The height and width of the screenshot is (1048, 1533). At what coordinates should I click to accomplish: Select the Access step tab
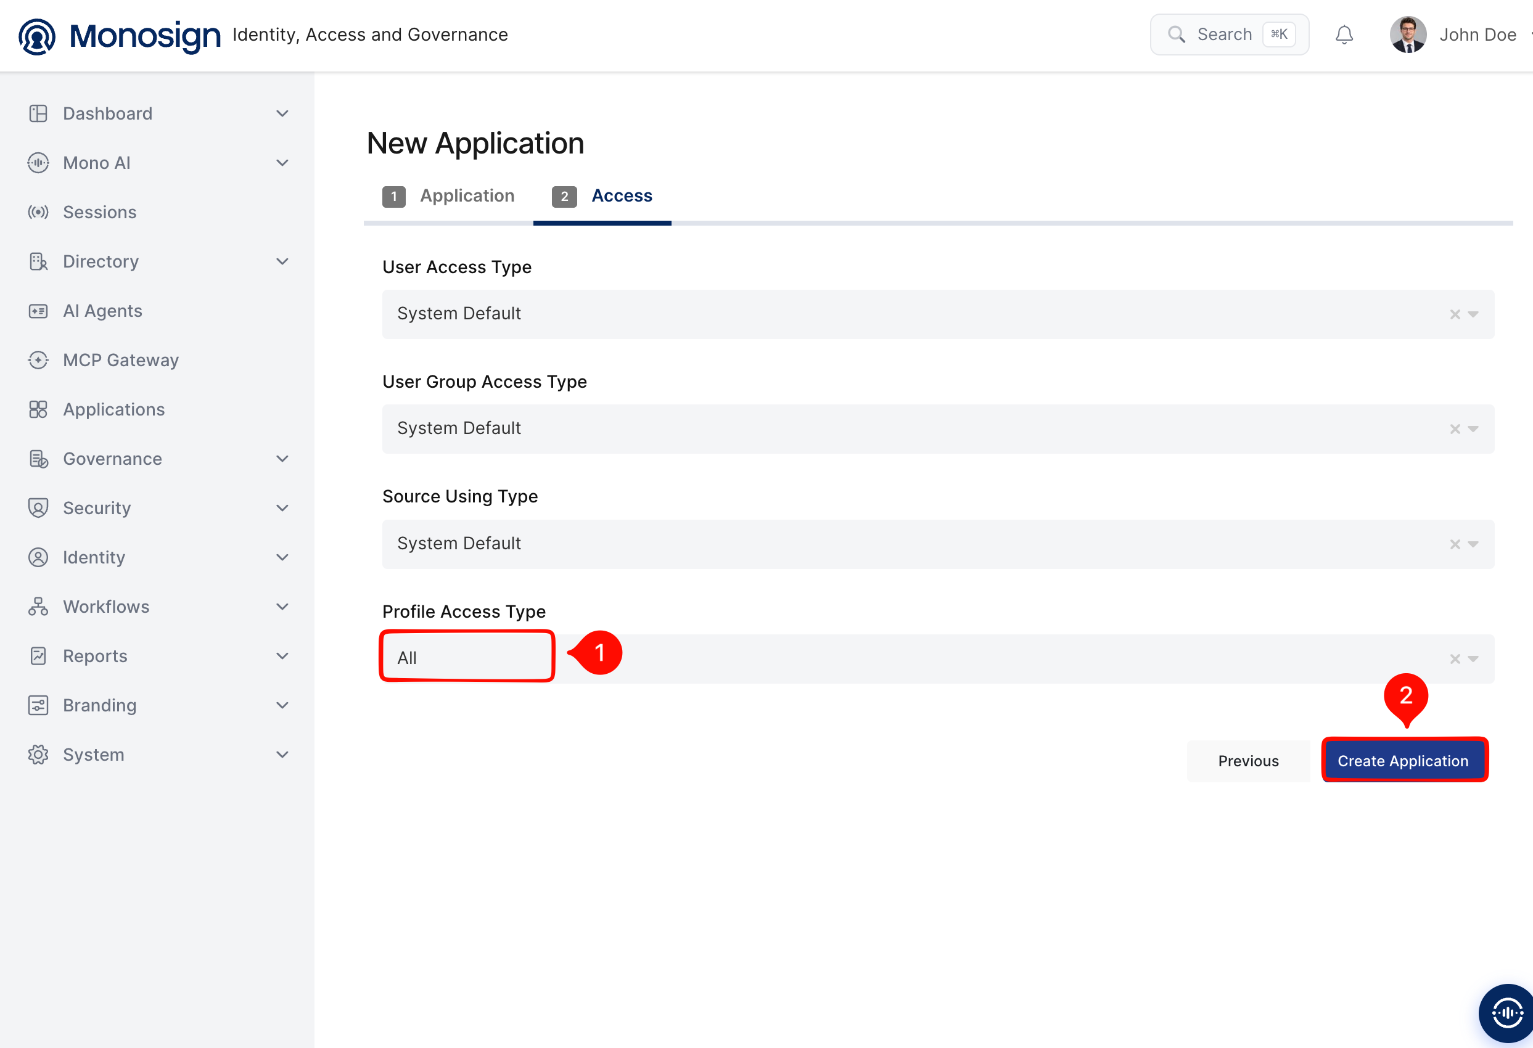coord(602,197)
